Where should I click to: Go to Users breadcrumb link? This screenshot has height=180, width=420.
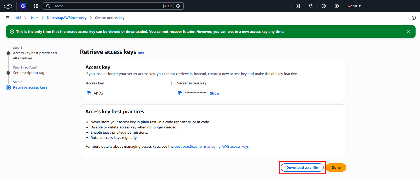(34, 18)
